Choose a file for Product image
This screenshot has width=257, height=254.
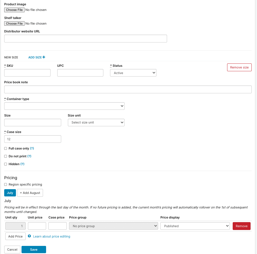coord(14,10)
